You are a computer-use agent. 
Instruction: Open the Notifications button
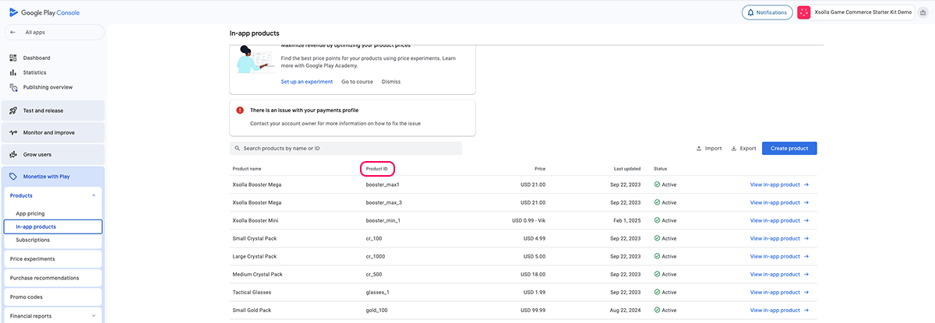click(767, 12)
